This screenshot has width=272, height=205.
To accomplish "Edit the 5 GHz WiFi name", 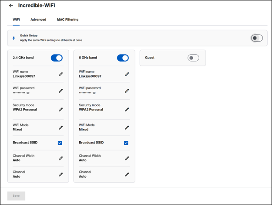I will click(127, 74).
